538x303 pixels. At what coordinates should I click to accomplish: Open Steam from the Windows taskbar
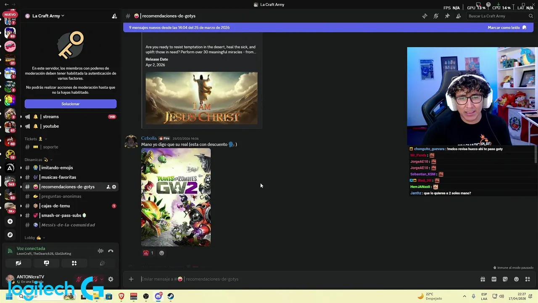point(171,296)
